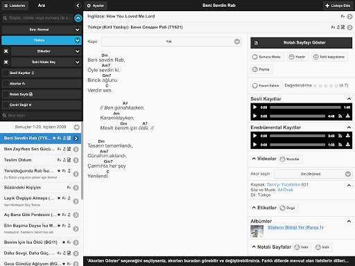Click the Övgü tag
This screenshot has height=266, width=355.
click(288, 208)
